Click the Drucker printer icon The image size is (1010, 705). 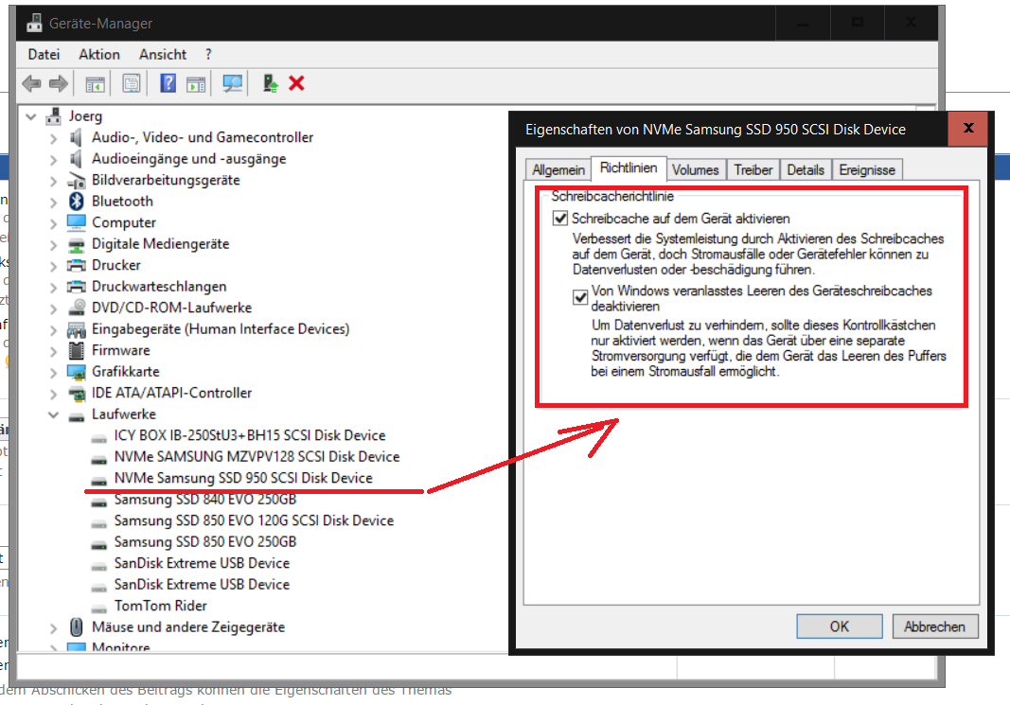[x=77, y=265]
